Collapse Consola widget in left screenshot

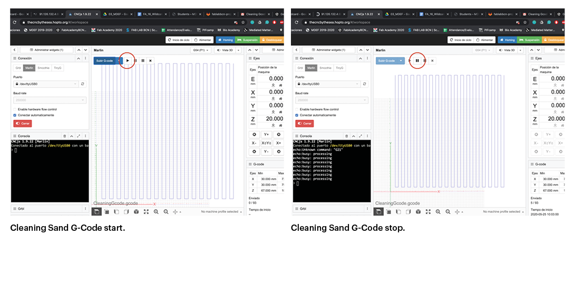(72, 135)
